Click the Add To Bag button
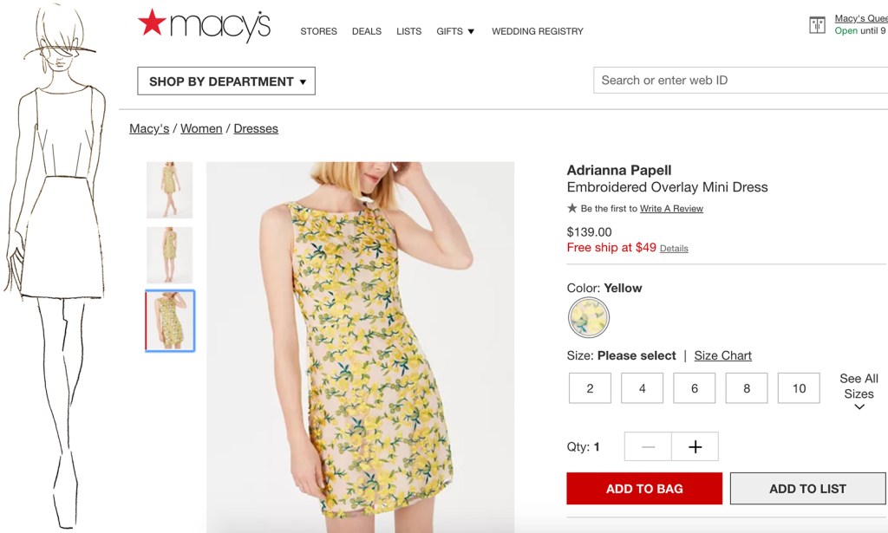Viewport: 888px width, 533px height. coord(644,489)
